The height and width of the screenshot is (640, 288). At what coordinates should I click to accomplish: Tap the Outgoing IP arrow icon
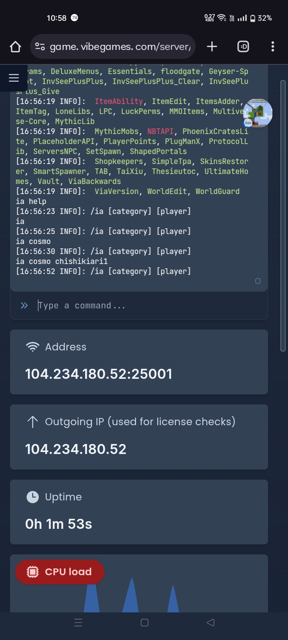(32, 422)
